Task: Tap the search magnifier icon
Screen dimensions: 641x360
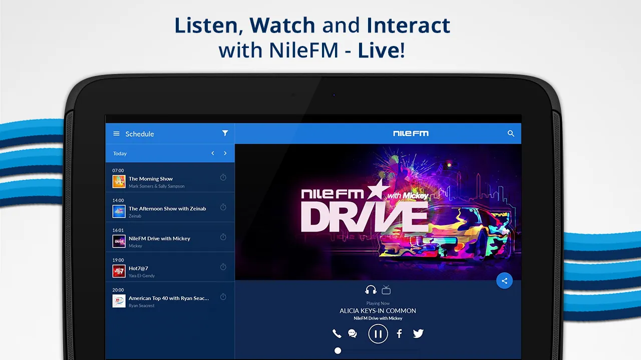Action: point(511,133)
